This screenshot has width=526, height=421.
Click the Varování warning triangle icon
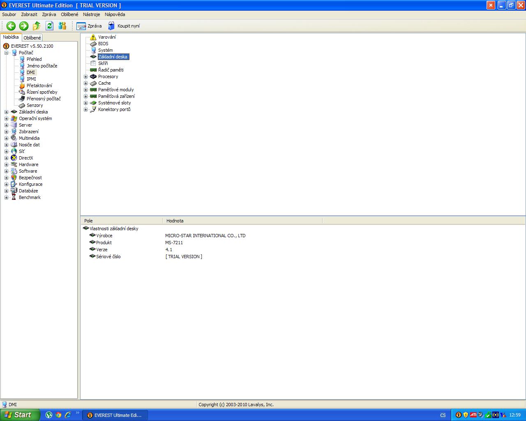[93, 37]
